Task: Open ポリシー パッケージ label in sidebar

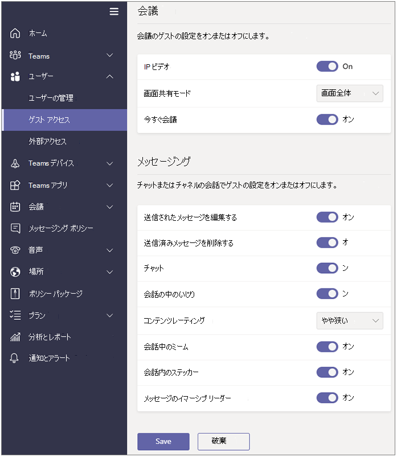Action: [55, 294]
